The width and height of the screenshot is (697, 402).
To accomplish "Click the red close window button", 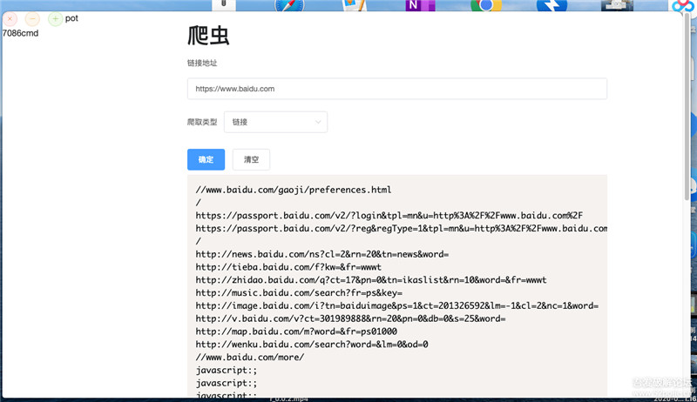I will [10, 18].
